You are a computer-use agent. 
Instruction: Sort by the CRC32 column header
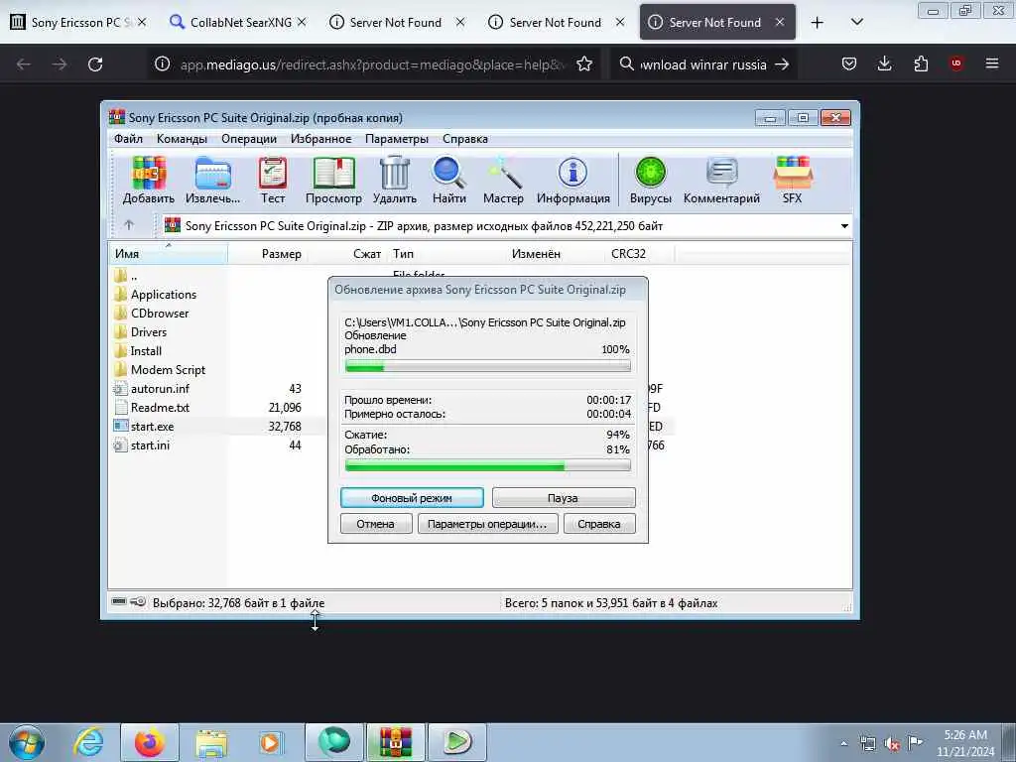click(629, 253)
